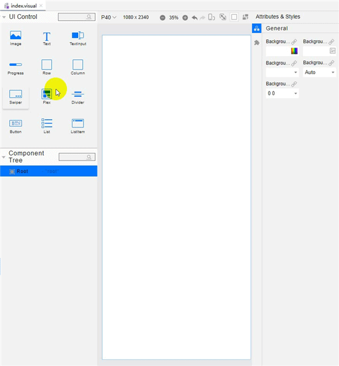Open the Auto background size dropdown
339x366 pixels.
click(319, 73)
